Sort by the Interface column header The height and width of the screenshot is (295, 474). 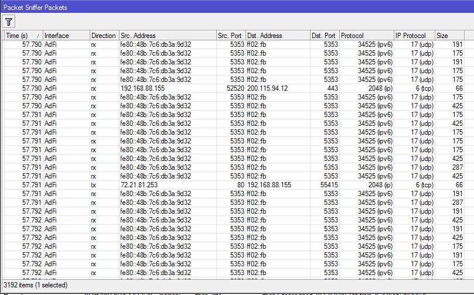pos(66,35)
